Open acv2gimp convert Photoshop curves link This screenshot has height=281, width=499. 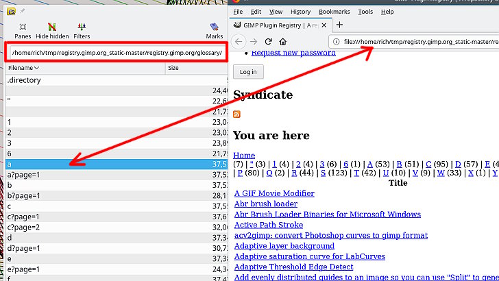(331, 235)
